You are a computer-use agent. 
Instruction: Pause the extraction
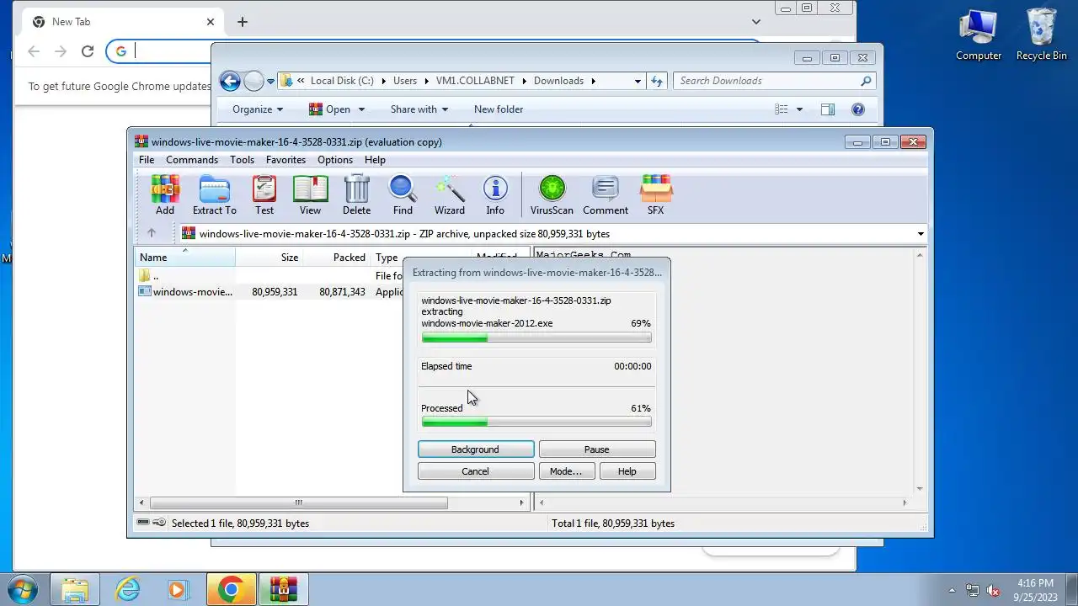point(597,449)
